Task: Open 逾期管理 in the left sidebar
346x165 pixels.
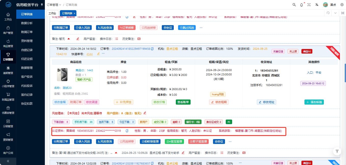Action: [x=8, y=70]
